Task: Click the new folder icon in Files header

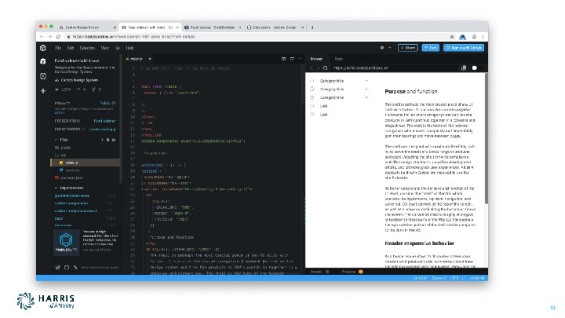Action: 114,140
